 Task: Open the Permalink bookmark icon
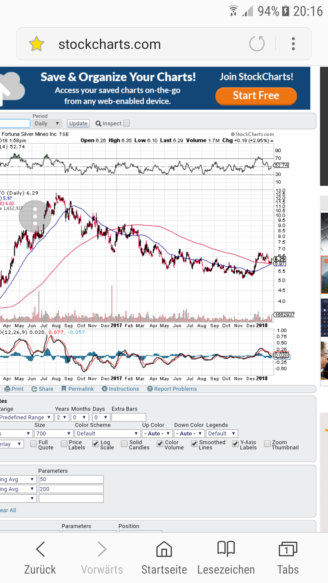64,389
